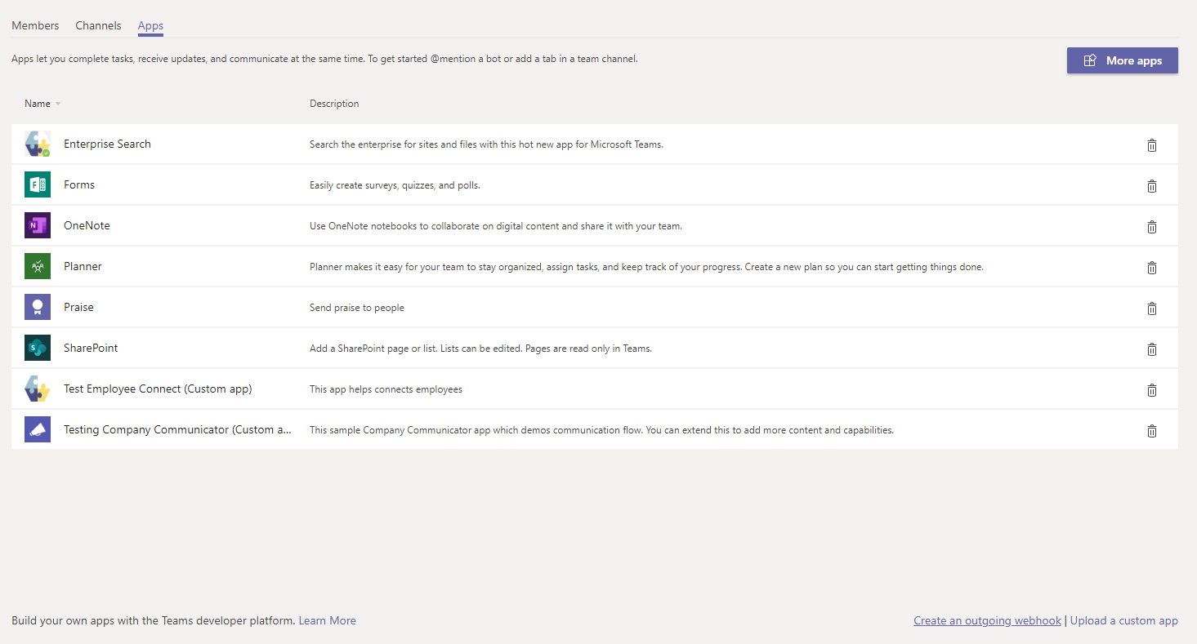Remove the Praise app
This screenshot has height=644, width=1197.
click(1152, 308)
